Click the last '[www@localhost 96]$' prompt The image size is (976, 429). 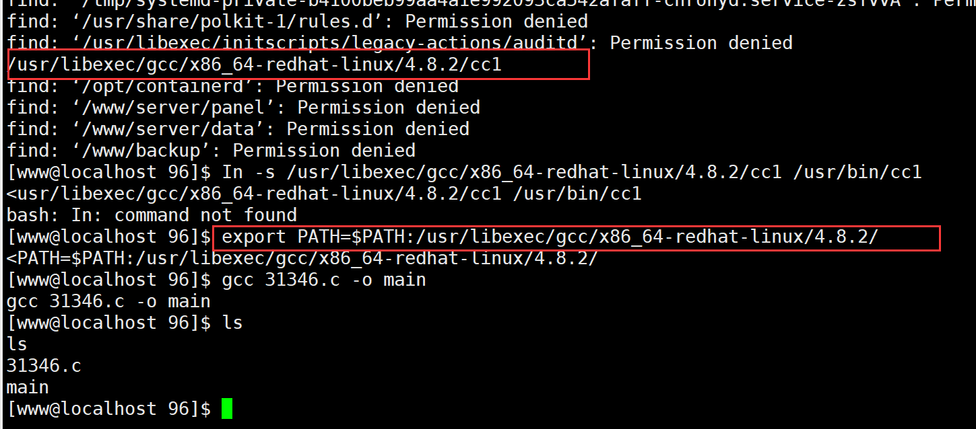click(x=108, y=408)
